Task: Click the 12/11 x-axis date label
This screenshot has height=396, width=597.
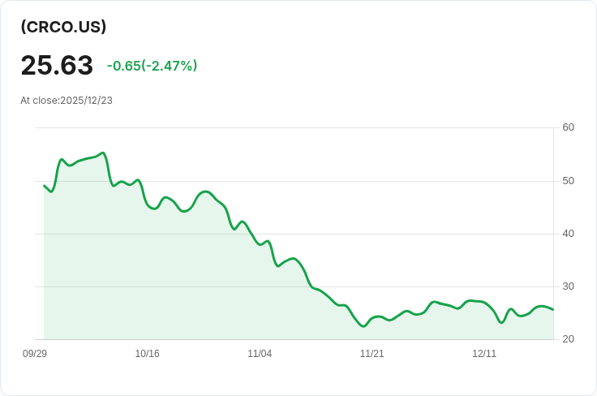Action: [x=484, y=354]
